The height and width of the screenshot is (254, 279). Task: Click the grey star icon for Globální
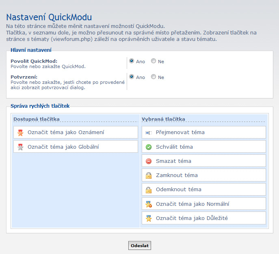[x=20, y=147]
